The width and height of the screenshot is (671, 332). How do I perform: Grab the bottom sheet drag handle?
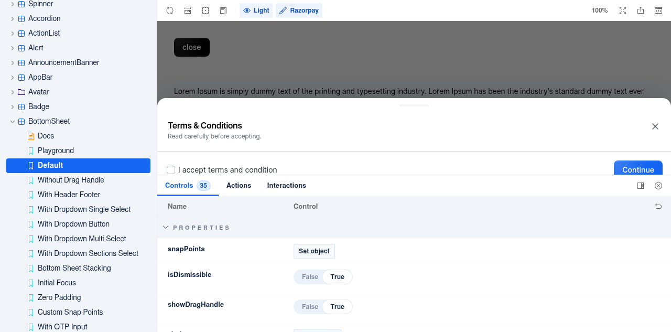click(414, 105)
